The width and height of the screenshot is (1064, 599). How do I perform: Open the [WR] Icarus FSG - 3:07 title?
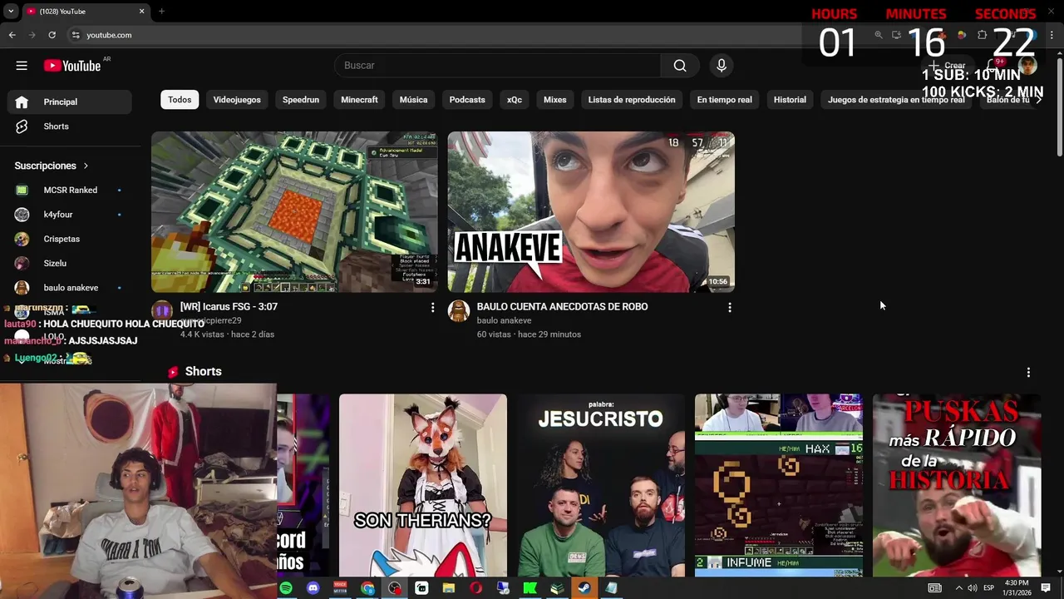point(229,307)
